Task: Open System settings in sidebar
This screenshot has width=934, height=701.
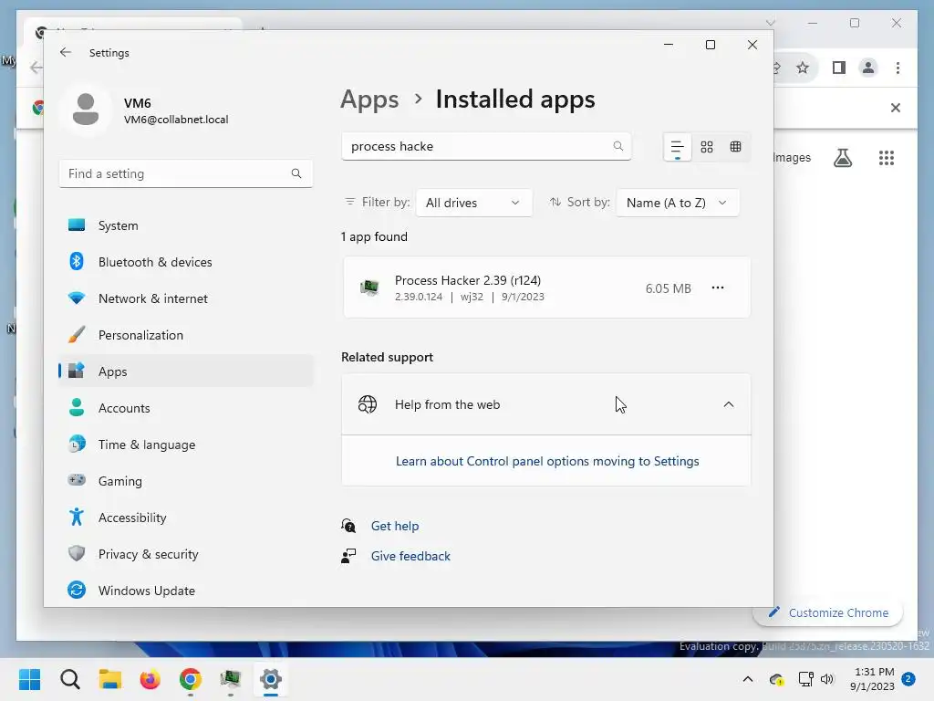Action: coord(186,225)
